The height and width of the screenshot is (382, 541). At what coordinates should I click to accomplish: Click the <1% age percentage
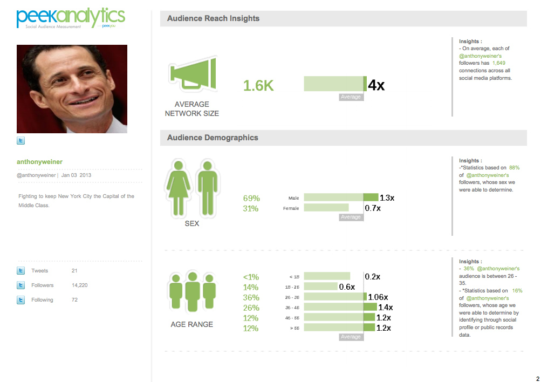coord(251,277)
